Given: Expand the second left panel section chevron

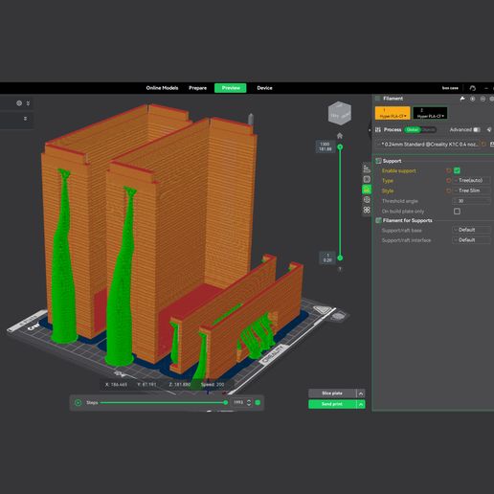Looking at the screenshot, I should click(x=26, y=119).
